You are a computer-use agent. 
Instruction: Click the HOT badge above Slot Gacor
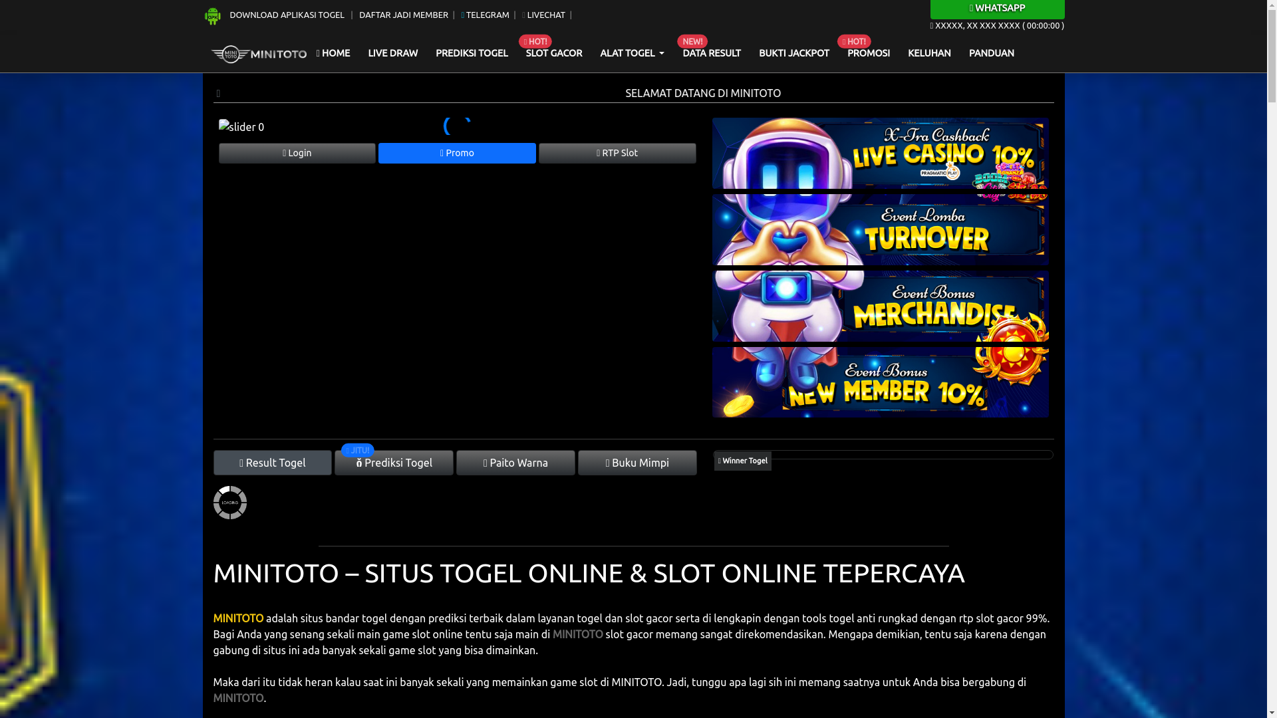coord(535,42)
